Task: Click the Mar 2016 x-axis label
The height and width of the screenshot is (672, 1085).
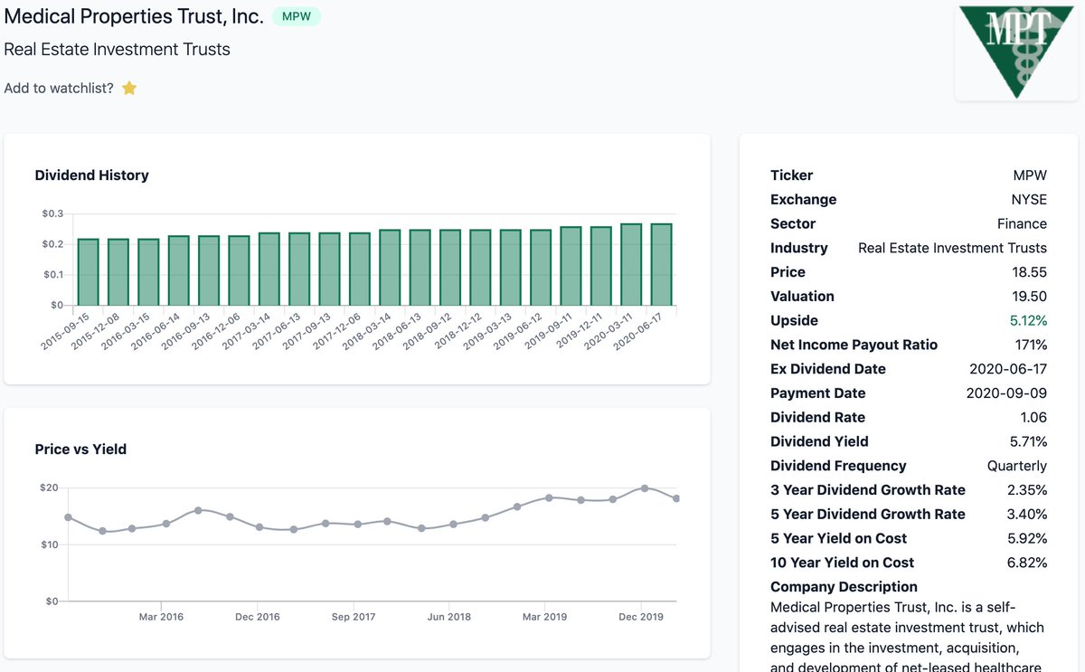Action: tap(161, 617)
